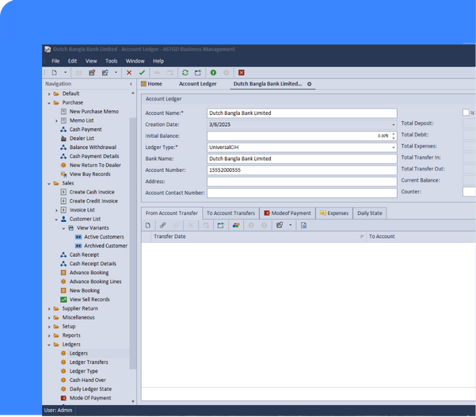476x417 pixels.
Task: Open the View menu
Action: click(91, 61)
